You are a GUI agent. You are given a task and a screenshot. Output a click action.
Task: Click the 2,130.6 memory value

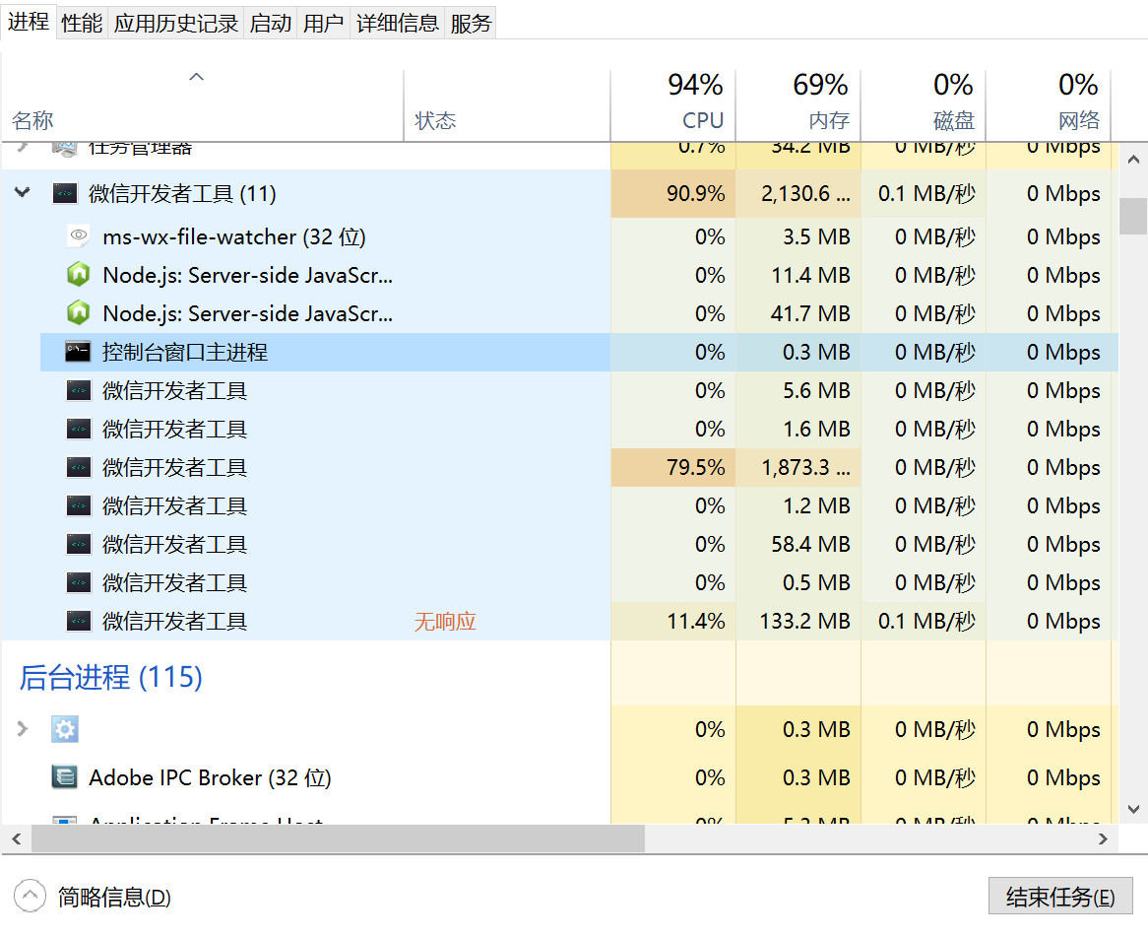[x=805, y=193]
